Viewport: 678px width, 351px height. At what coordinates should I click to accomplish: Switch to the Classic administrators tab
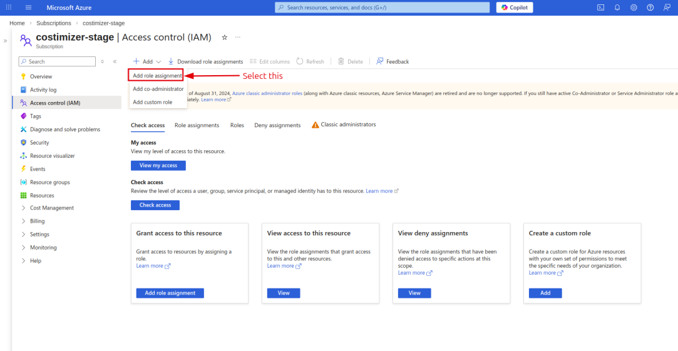(x=344, y=125)
